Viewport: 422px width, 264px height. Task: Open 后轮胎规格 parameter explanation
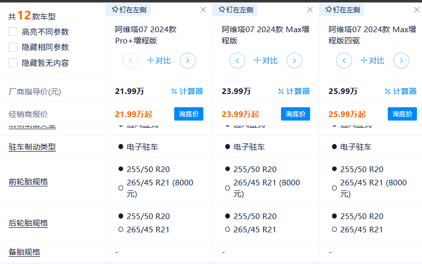tap(28, 223)
